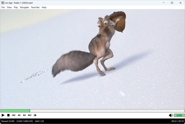The width and height of the screenshot is (185, 124).
Task: Click the video frame showing the squirrel
Action: [x=92, y=59]
